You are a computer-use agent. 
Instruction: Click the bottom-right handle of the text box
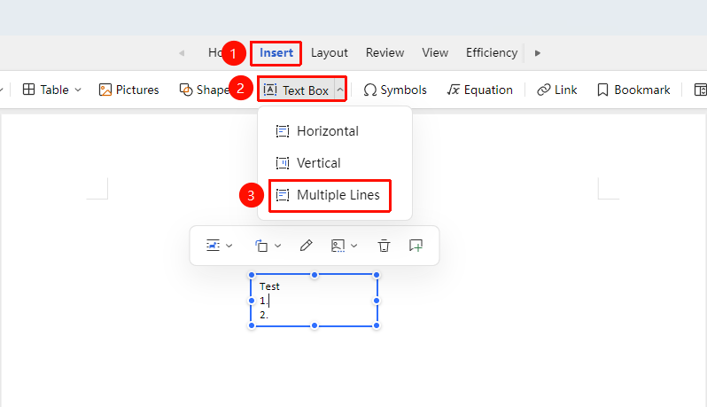377,325
